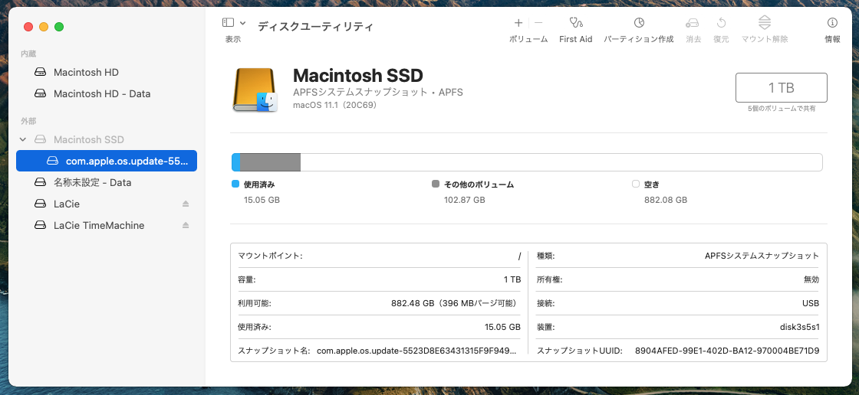Click the 1 TB capacity box
This screenshot has width=859, height=395.
[x=782, y=87]
